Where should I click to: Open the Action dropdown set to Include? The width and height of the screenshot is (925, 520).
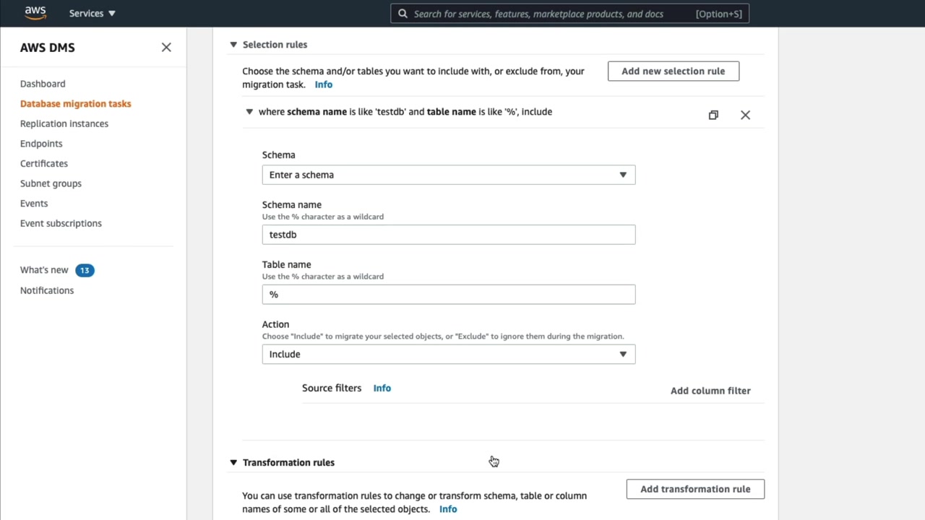click(x=448, y=354)
